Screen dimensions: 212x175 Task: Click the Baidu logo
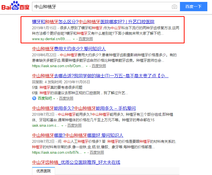(x=15, y=6)
